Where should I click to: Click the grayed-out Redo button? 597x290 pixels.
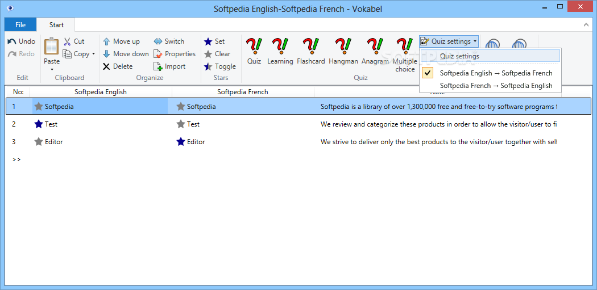point(22,53)
